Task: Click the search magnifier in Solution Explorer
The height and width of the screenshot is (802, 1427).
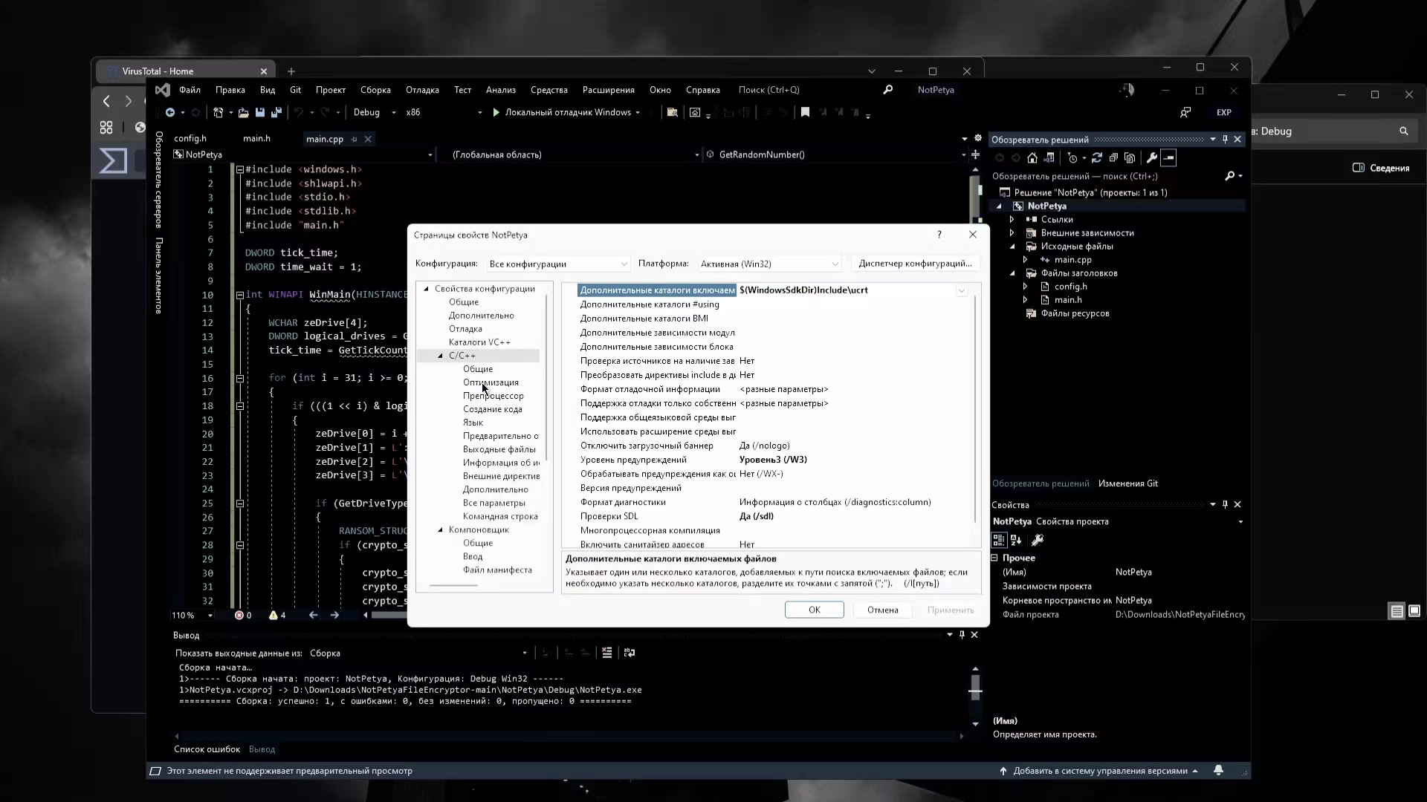Action: [x=1230, y=176]
